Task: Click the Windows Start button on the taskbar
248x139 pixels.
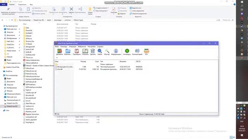Action: [x=242, y=2]
